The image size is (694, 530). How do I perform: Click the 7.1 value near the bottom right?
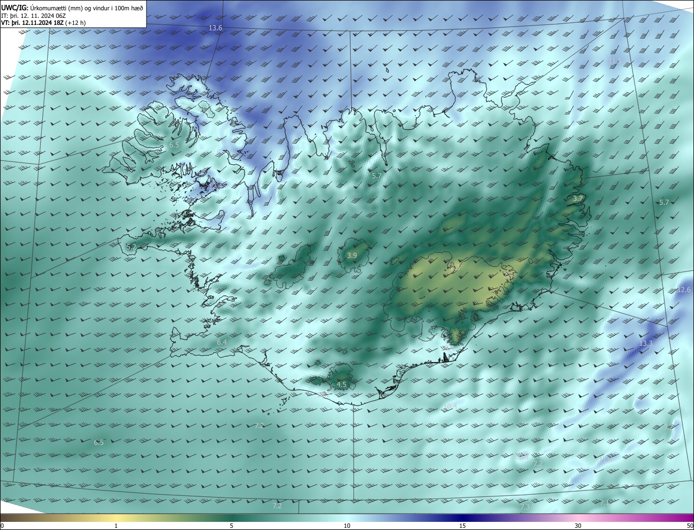(605, 503)
